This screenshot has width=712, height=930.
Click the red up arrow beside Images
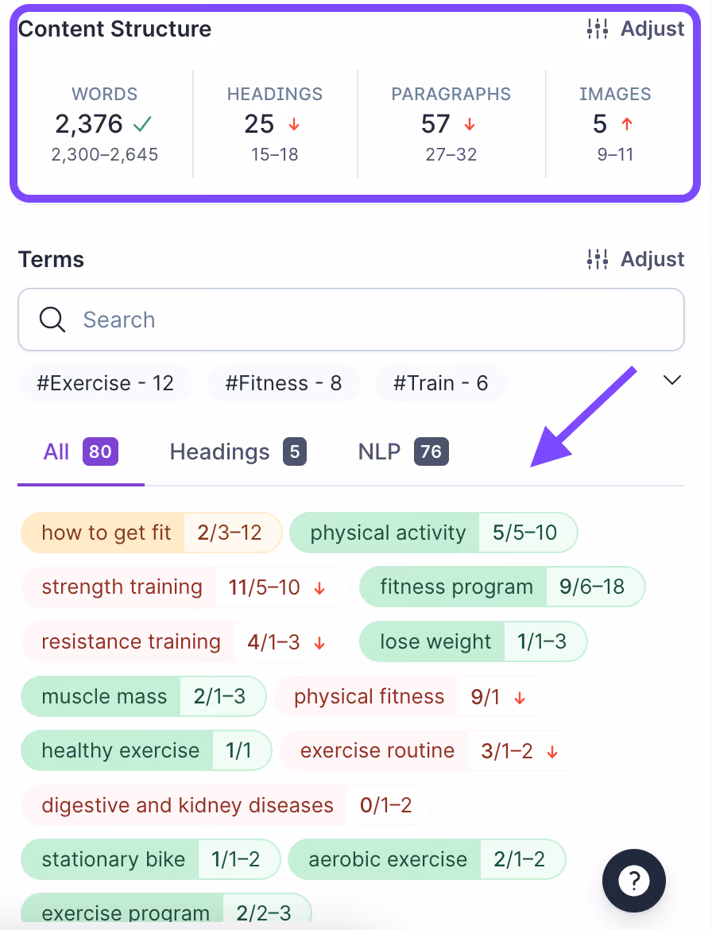click(627, 123)
